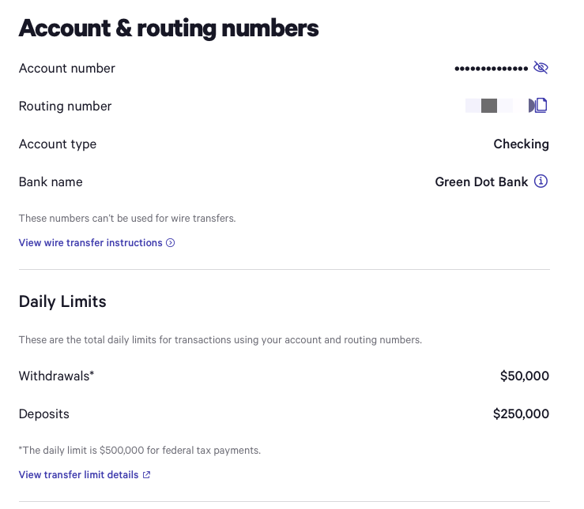The image size is (584, 509).
Task: Click the redacted routing number value
Action: tap(489, 106)
